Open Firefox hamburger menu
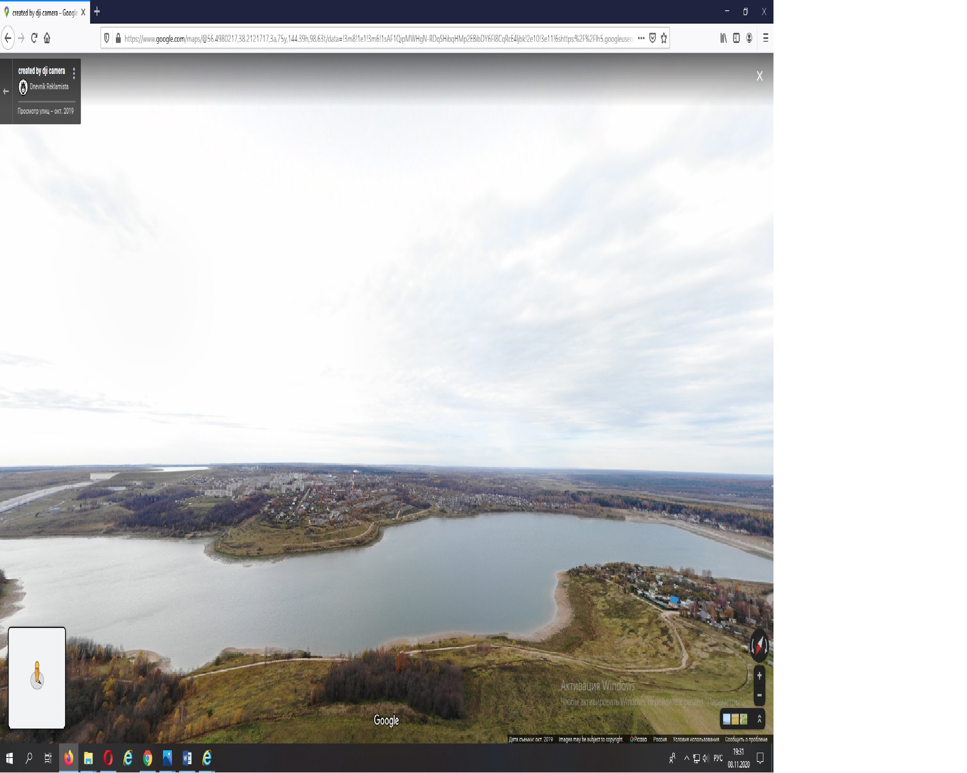967x773 pixels. point(766,38)
